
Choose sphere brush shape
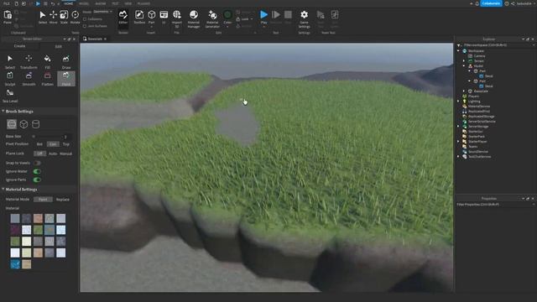click(x=12, y=124)
